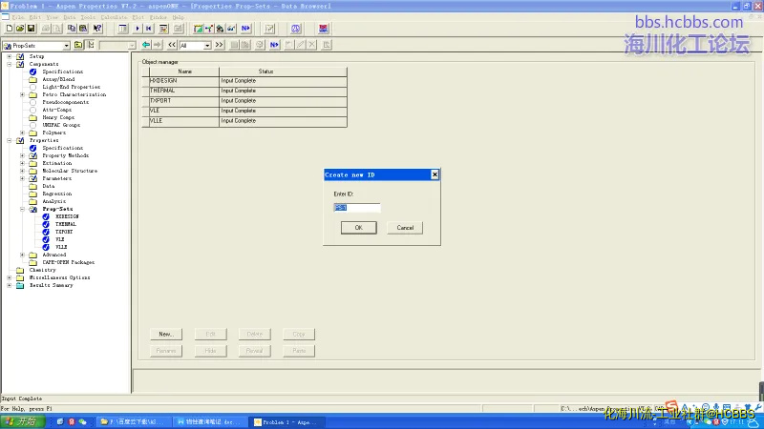Expand the Property Methods node
Screen dimensions: 764x429
(x=22, y=155)
